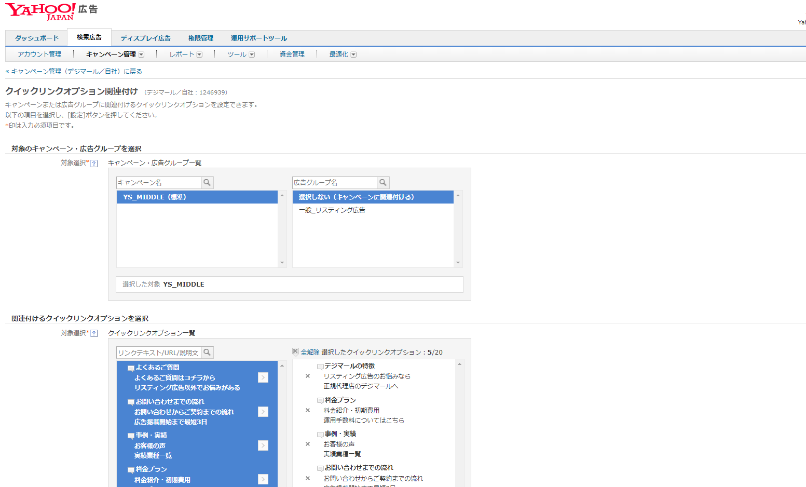
Task: Go to アカウント管理 menu item
Action: 39,54
